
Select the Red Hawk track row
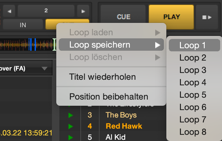[x=124, y=126]
